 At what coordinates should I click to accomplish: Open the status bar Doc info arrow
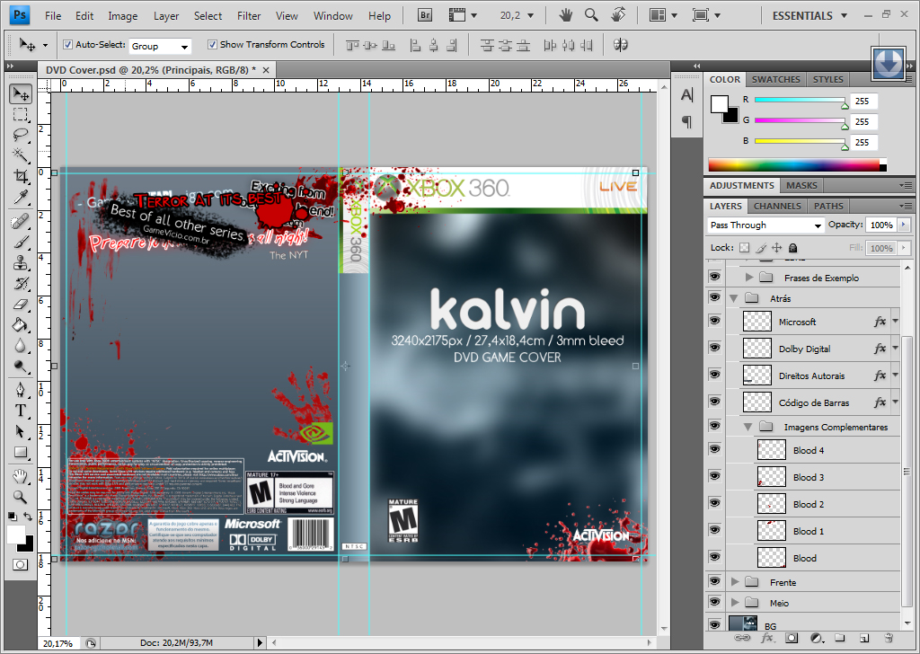(260, 643)
